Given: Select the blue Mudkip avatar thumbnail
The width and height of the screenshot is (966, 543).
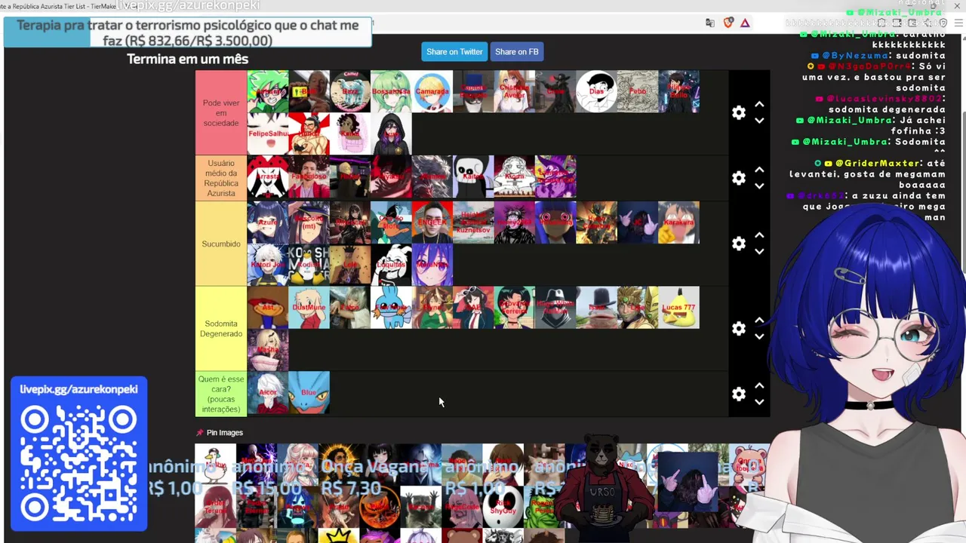Looking at the screenshot, I should [x=391, y=308].
